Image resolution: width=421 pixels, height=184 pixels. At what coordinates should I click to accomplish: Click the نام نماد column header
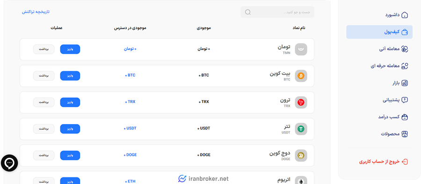coord(299,28)
